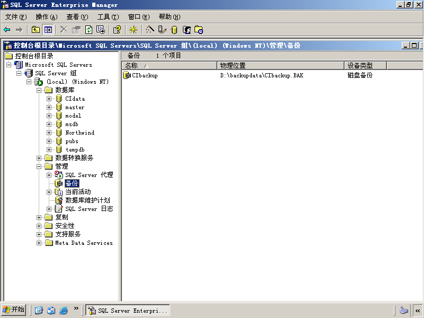Click D:\backupdata\CIbackup.BAK path cell

261,75
